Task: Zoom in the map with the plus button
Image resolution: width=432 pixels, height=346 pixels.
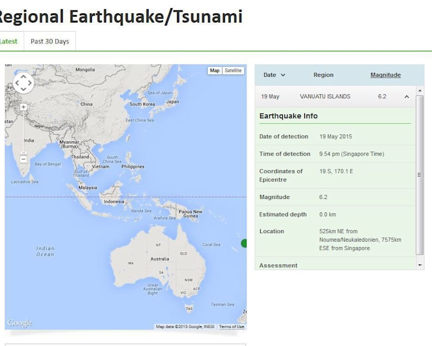Action: pos(23,107)
